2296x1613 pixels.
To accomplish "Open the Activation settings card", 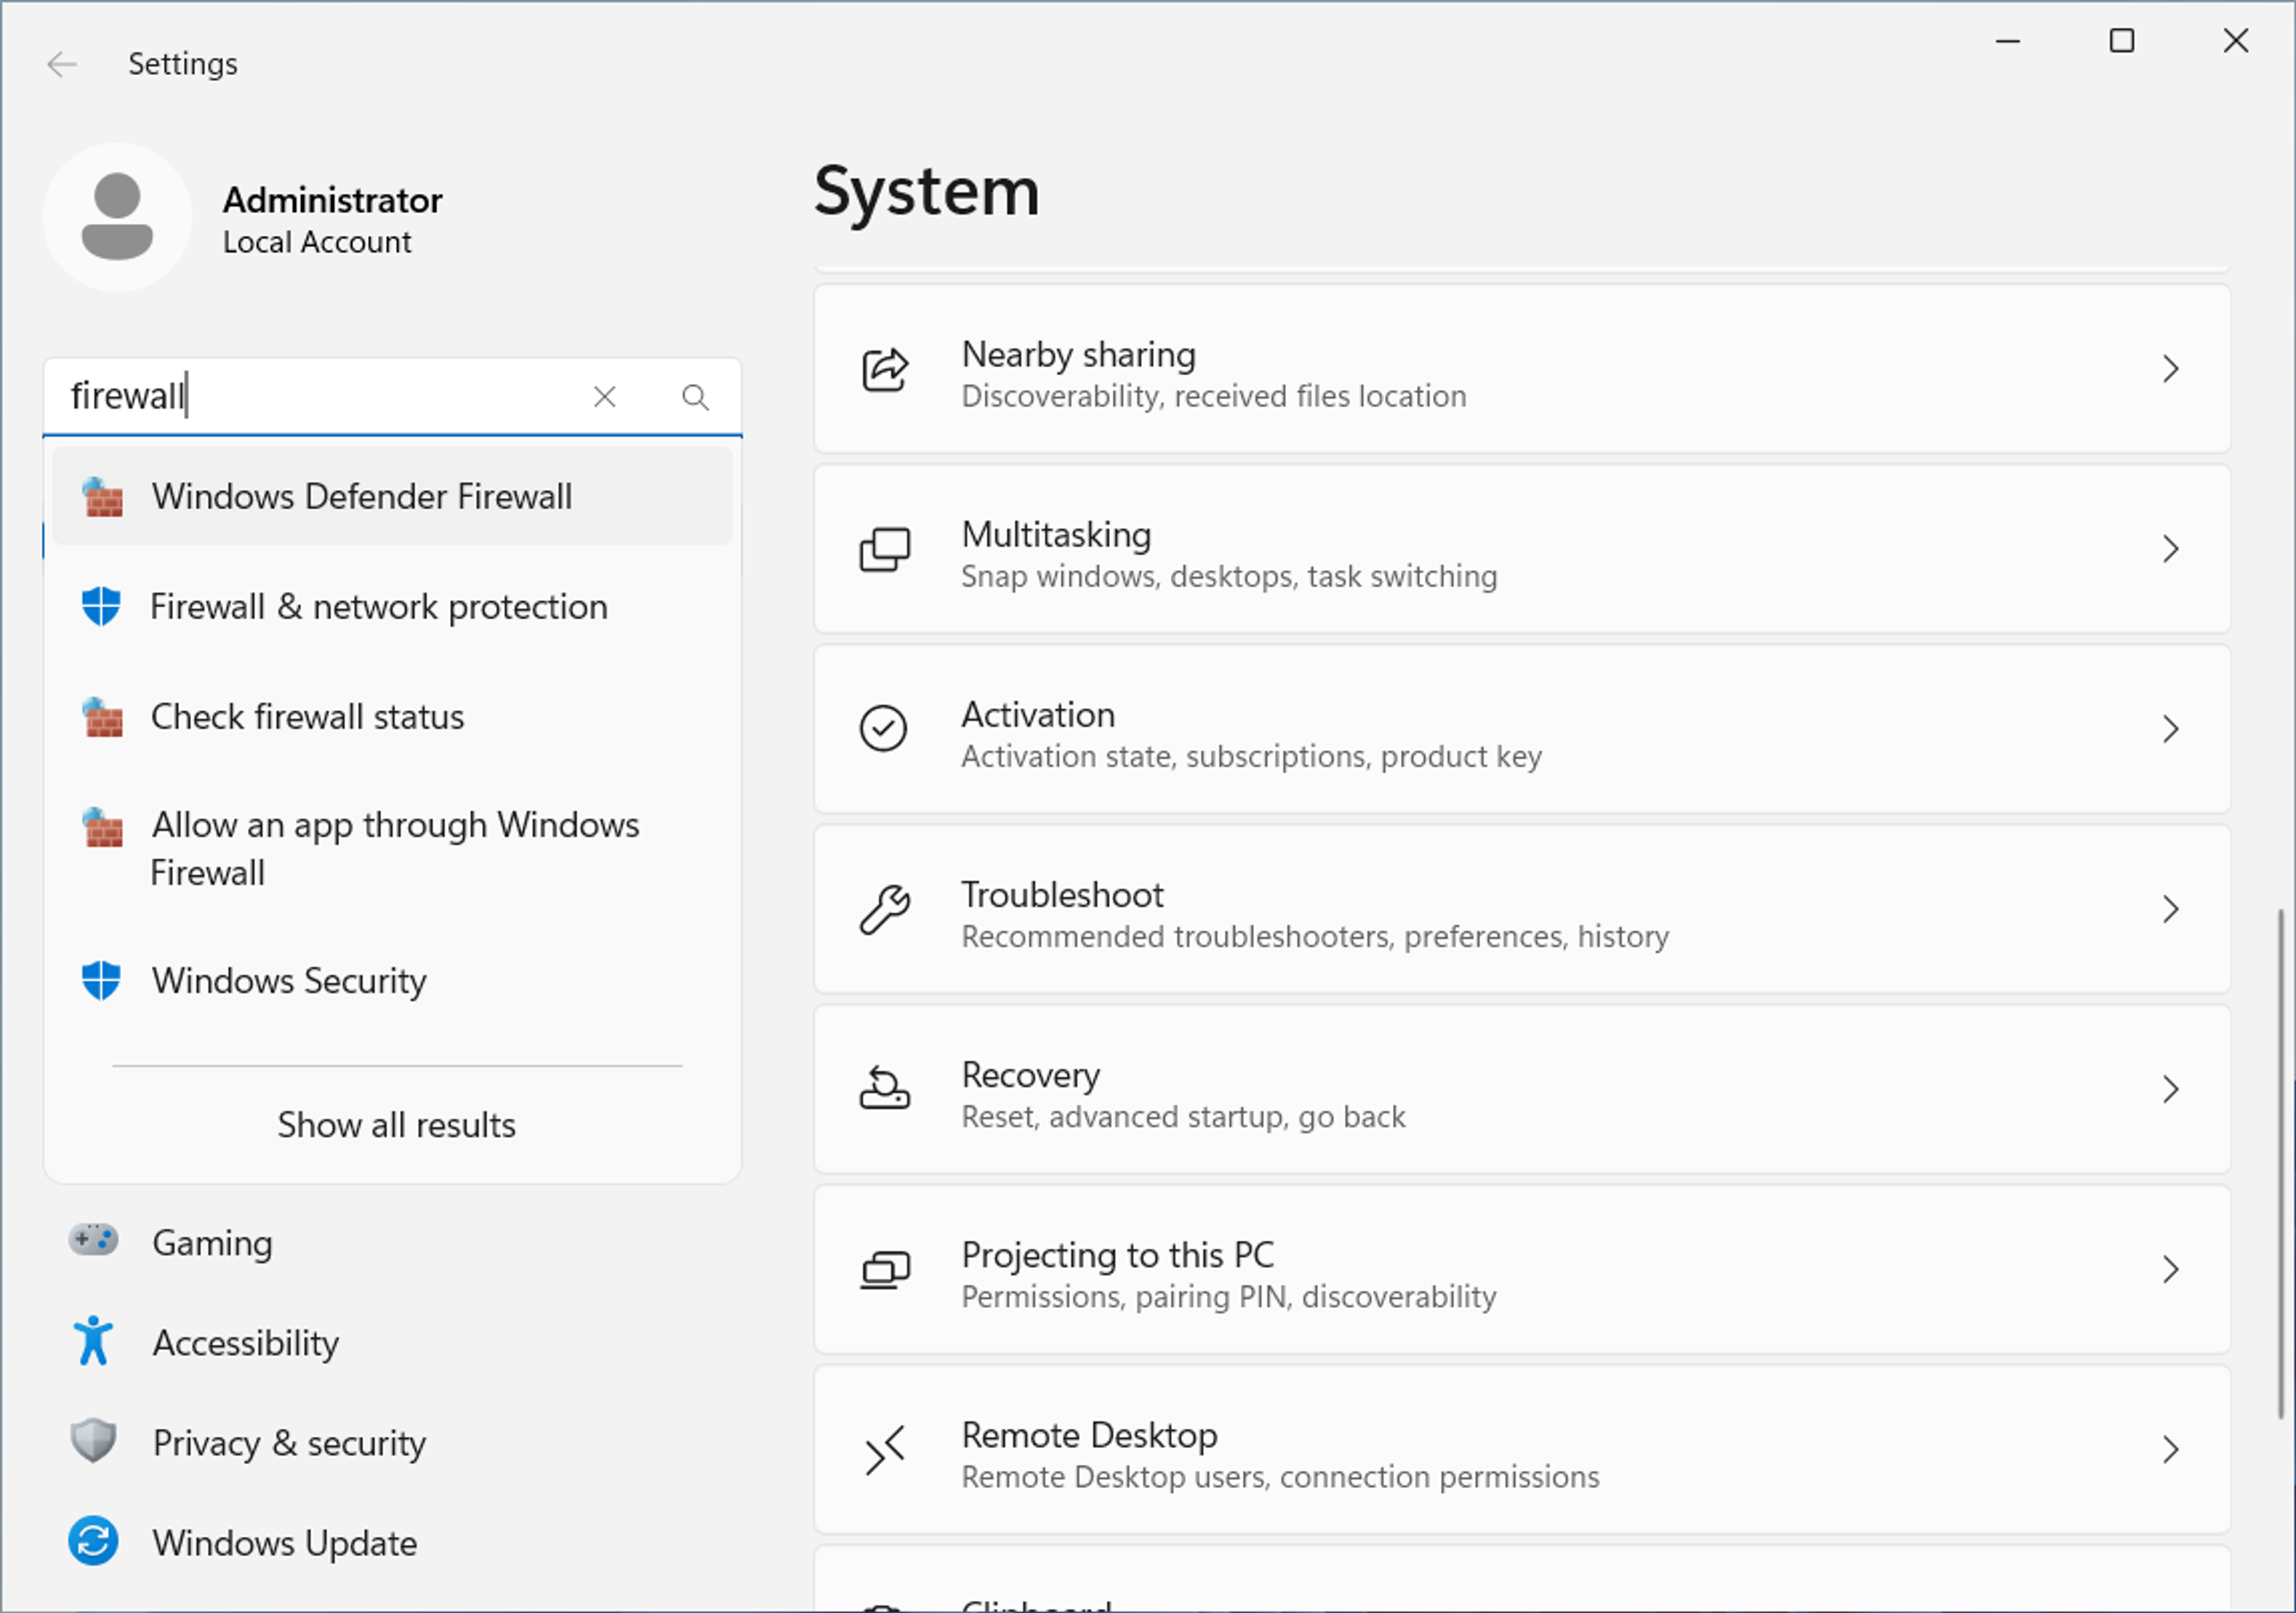I will [1522, 729].
